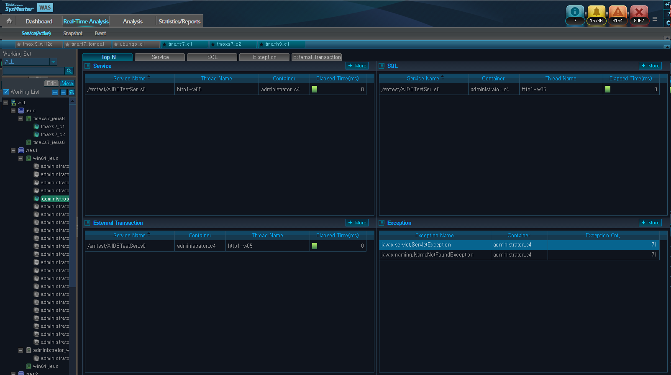Switch to the Snapshot submenu
Image resolution: width=671 pixels, height=375 pixels.
[x=73, y=33]
